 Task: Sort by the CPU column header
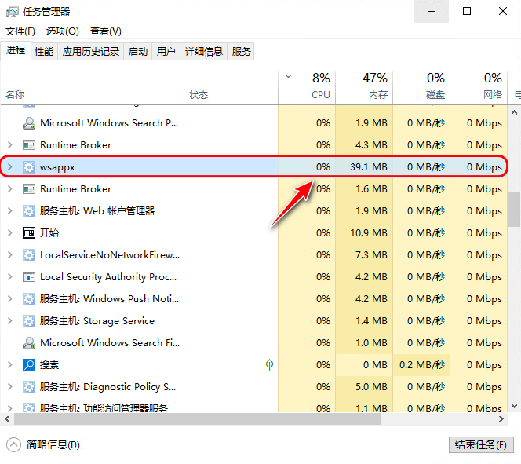(x=307, y=87)
